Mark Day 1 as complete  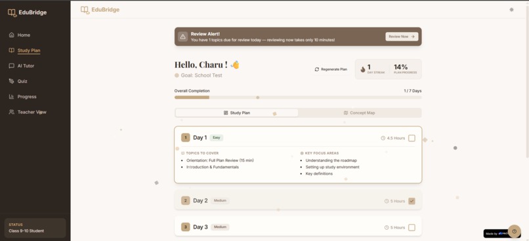tap(412, 138)
